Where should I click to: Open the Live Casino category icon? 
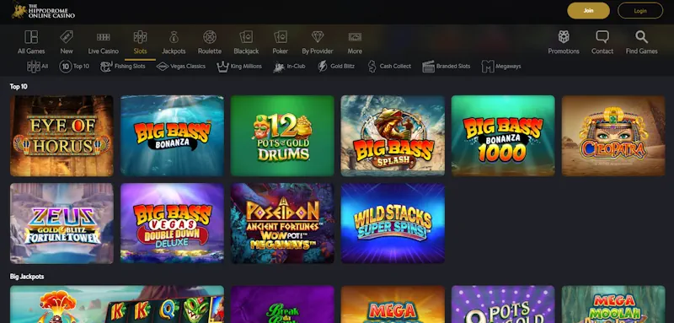tap(103, 37)
